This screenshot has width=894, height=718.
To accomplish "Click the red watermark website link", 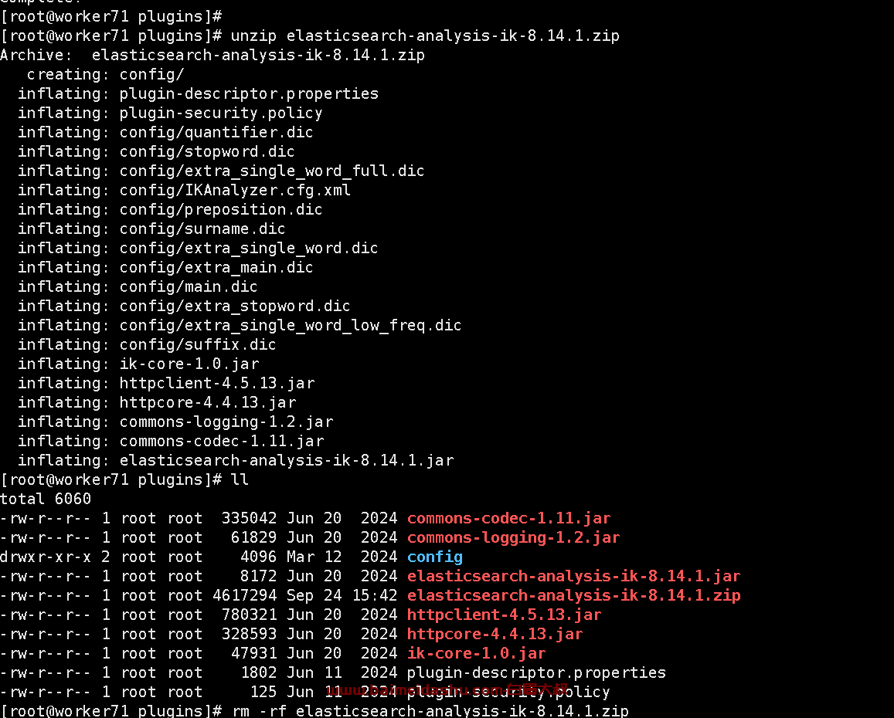I will coord(447,690).
